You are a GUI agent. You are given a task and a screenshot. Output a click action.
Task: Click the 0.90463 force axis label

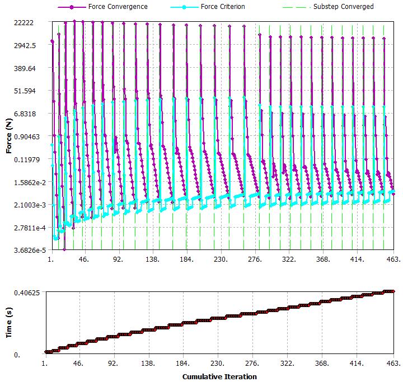[x=27, y=136]
